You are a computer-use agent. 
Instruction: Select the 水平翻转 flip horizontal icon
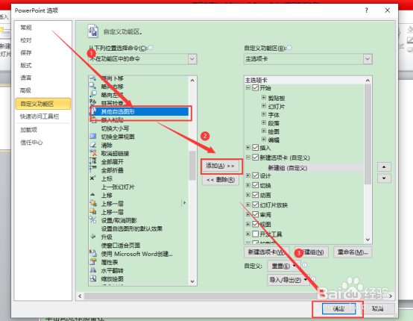coord(92,270)
